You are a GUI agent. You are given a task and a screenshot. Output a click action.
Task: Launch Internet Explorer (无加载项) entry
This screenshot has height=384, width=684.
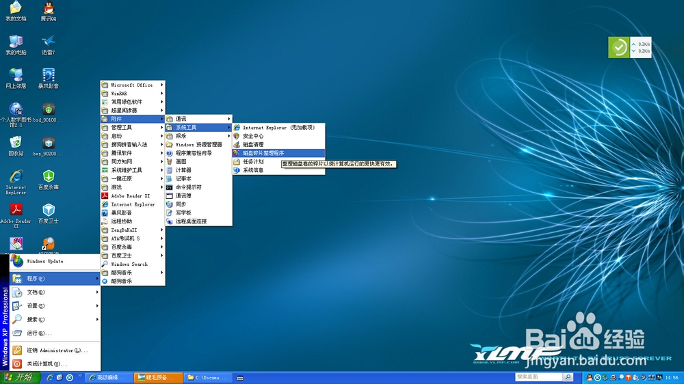point(279,127)
